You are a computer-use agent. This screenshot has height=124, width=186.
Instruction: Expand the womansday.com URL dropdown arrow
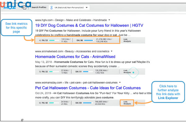coord(120,83)
